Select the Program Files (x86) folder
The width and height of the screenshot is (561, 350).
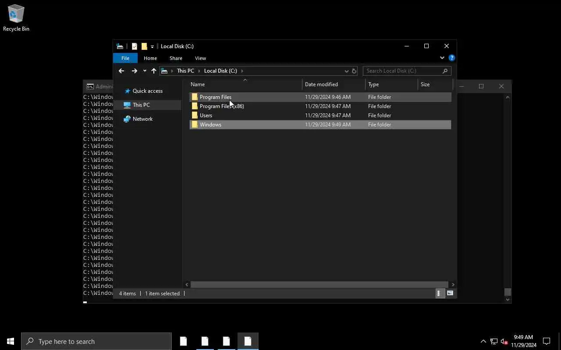click(x=320, y=106)
